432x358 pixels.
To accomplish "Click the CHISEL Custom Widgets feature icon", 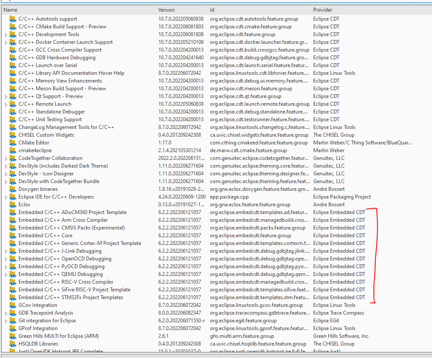I will [x=12, y=135].
